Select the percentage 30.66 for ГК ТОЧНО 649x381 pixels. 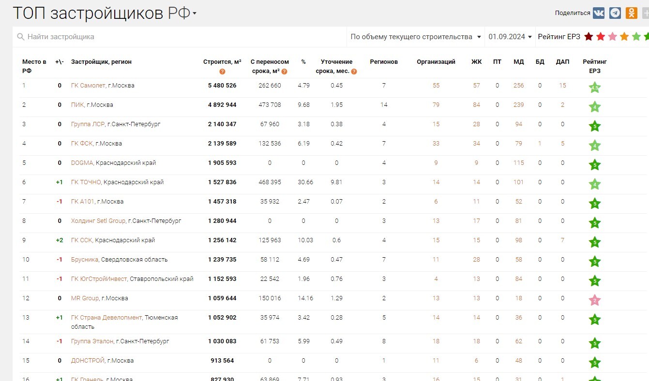305,182
